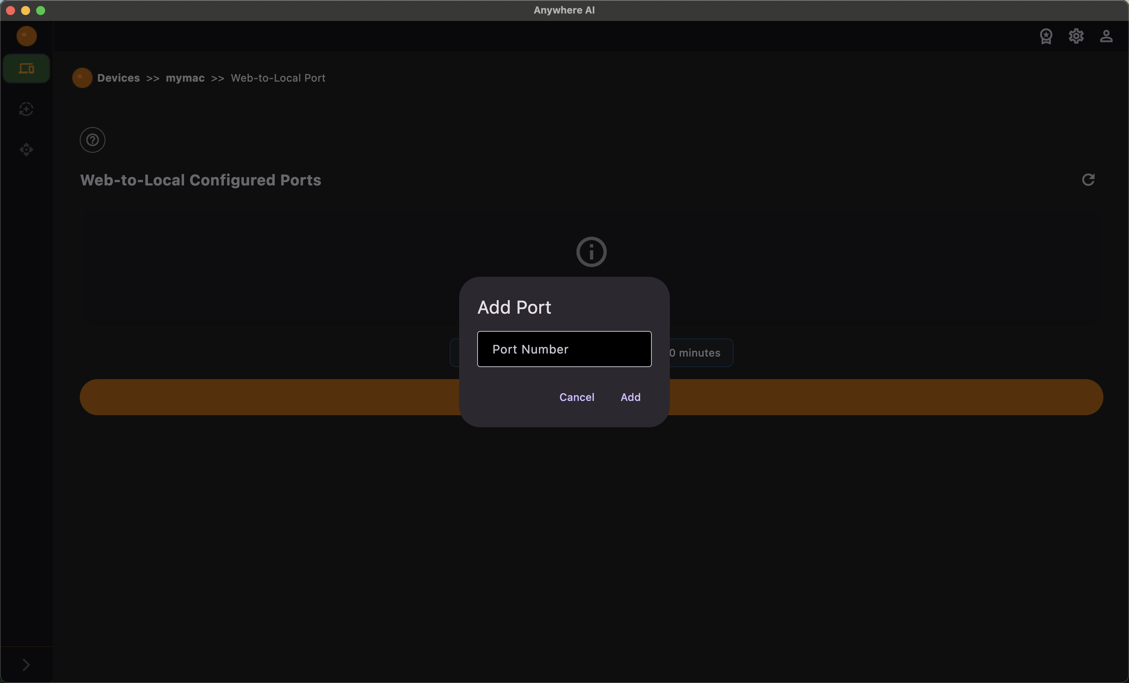Cancel the Add Port dialog
1129x683 pixels.
577,397
